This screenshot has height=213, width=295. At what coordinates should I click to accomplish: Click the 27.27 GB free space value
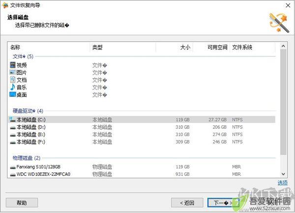click(x=217, y=119)
